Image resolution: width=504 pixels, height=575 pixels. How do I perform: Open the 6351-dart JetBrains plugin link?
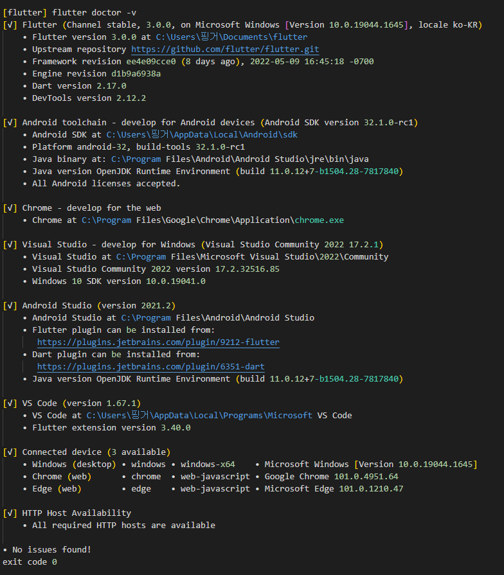click(151, 367)
